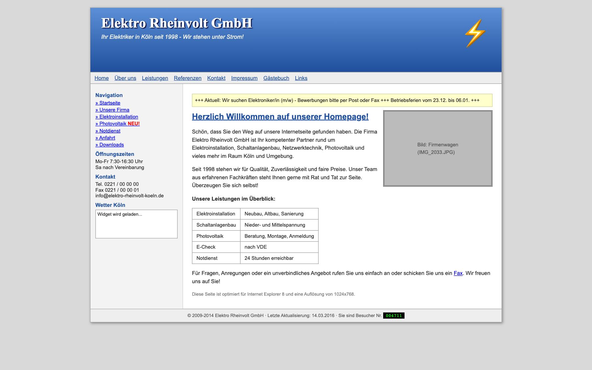The image size is (592, 370).
Task: Click the Herzlich Willkommen headline link
Action: (280, 117)
